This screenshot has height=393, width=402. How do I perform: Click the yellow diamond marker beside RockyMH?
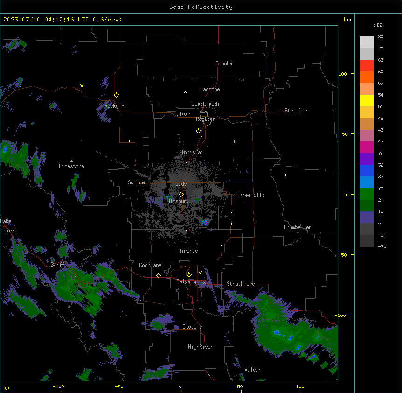[117, 95]
